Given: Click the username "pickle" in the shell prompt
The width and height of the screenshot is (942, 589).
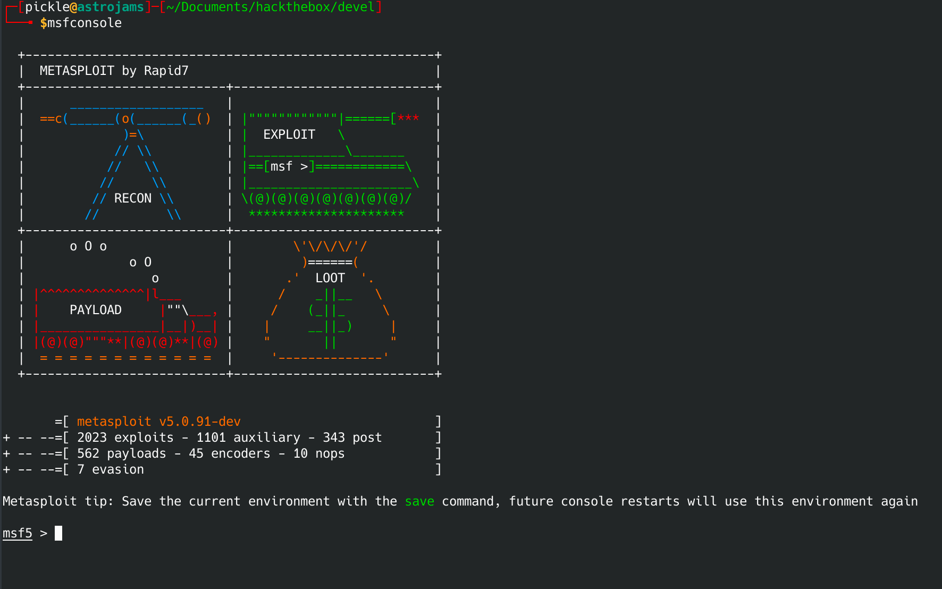Looking at the screenshot, I should pyautogui.click(x=47, y=7).
